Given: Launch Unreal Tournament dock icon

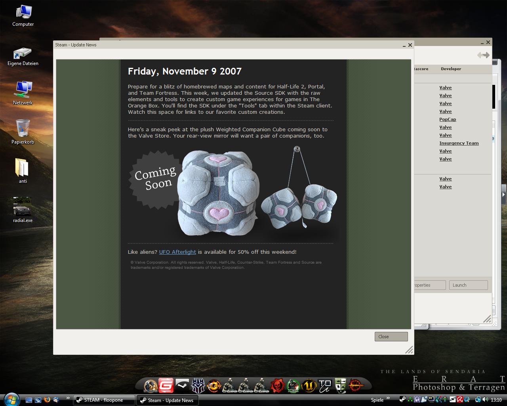Looking at the screenshot, I should [x=309, y=385].
